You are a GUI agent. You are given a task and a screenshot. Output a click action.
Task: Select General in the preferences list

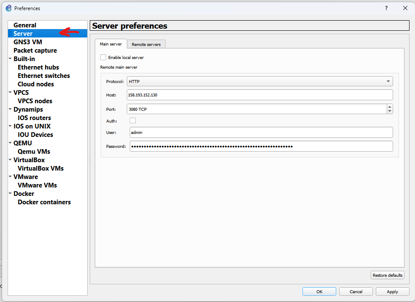point(25,25)
